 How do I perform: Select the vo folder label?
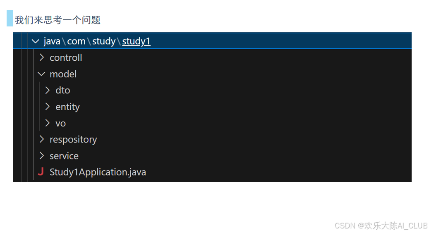click(61, 124)
